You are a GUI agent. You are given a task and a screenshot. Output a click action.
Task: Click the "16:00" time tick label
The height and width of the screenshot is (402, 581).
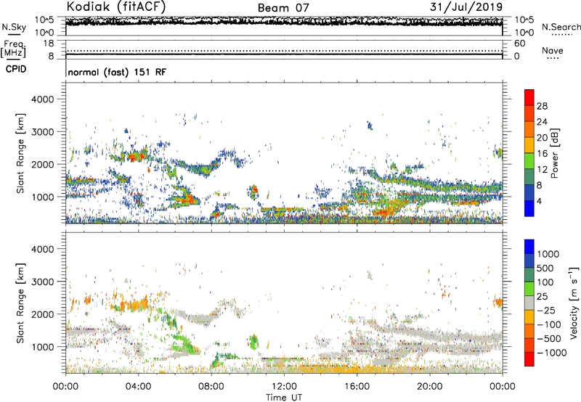[x=357, y=387]
